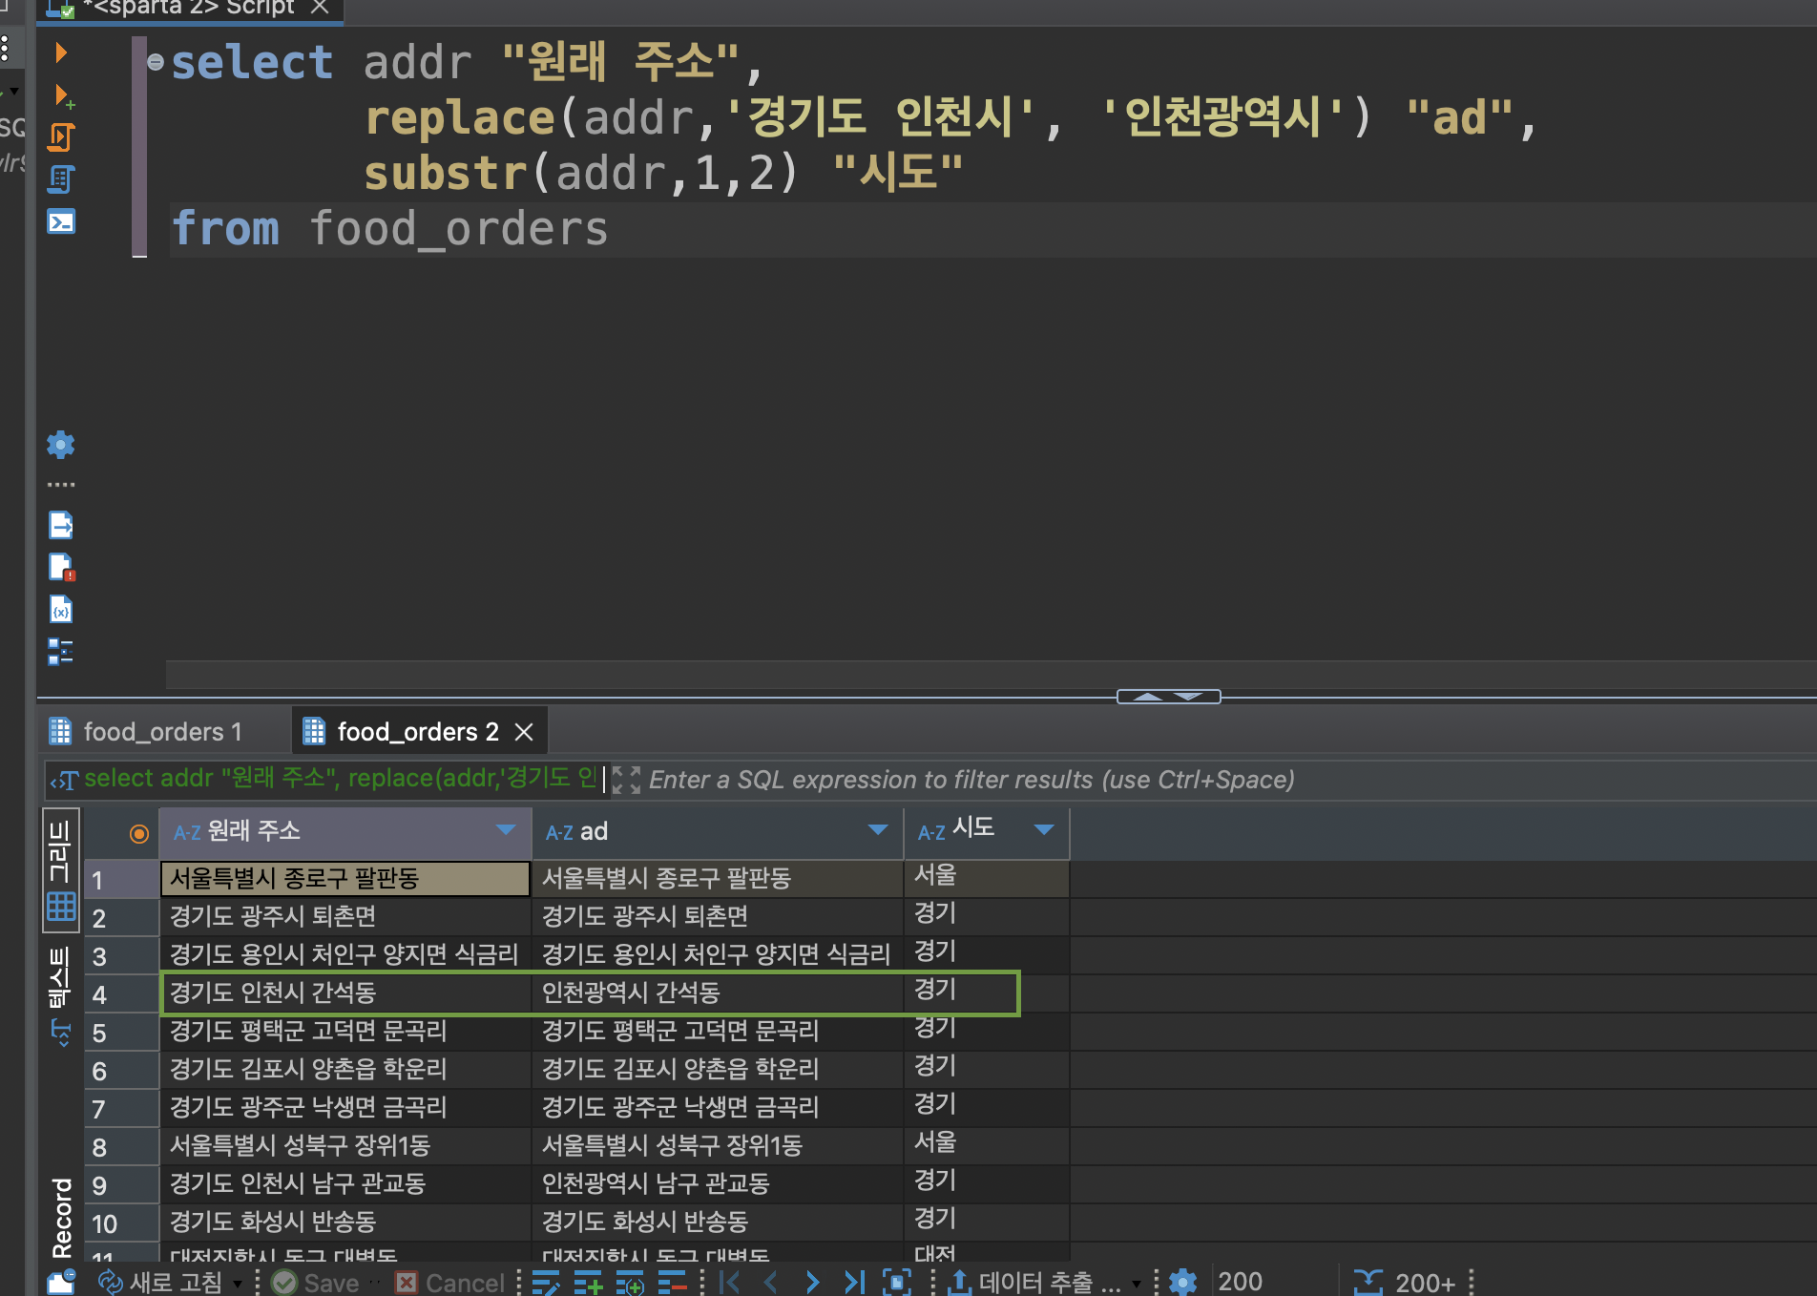Click the show output panel icon in sidebar
Screen dimensions: 1817x1296
pyautogui.click(x=61, y=525)
